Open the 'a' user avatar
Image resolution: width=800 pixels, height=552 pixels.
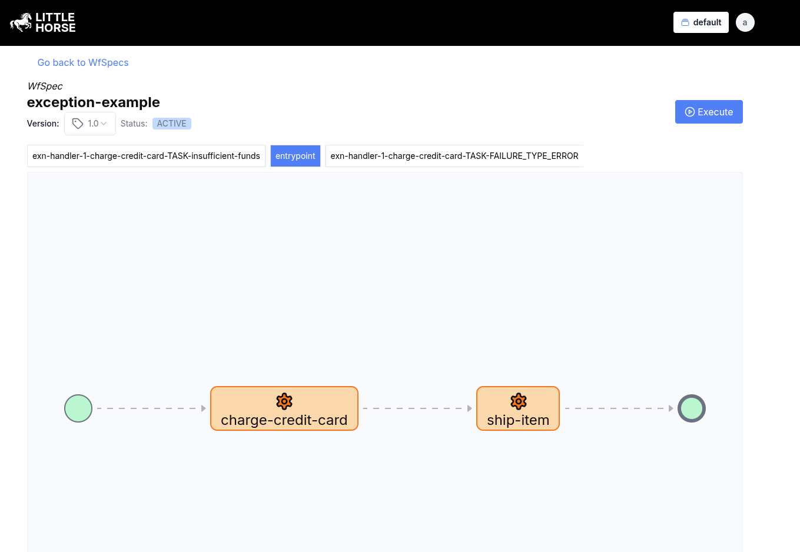point(745,22)
